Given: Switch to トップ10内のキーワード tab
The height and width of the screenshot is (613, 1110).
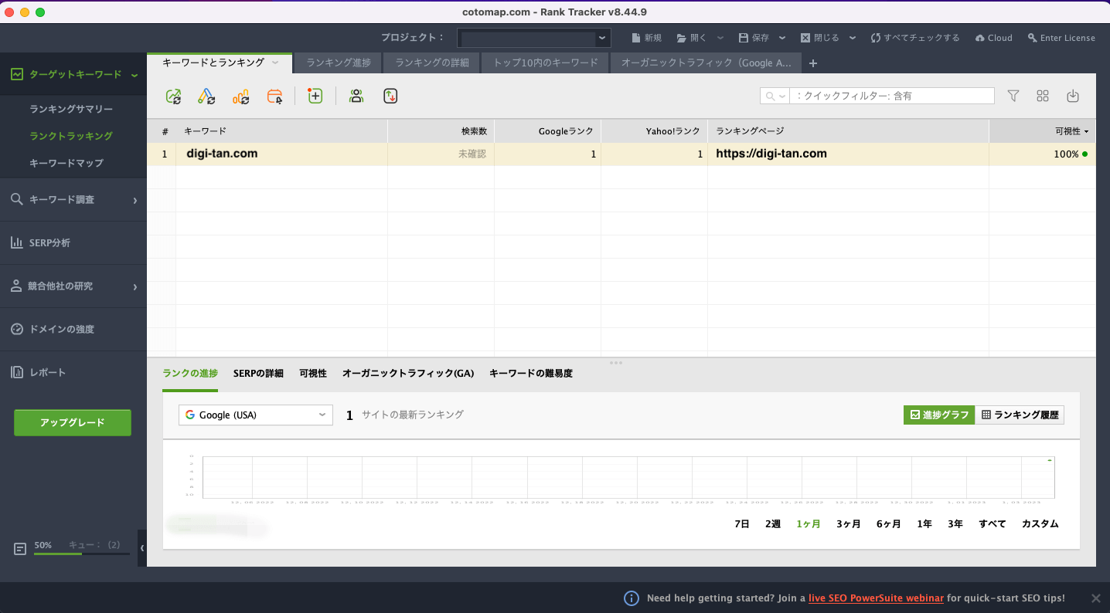Looking at the screenshot, I should click(546, 63).
